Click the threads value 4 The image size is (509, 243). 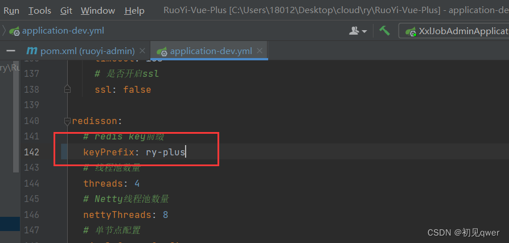pyautogui.click(x=137, y=184)
